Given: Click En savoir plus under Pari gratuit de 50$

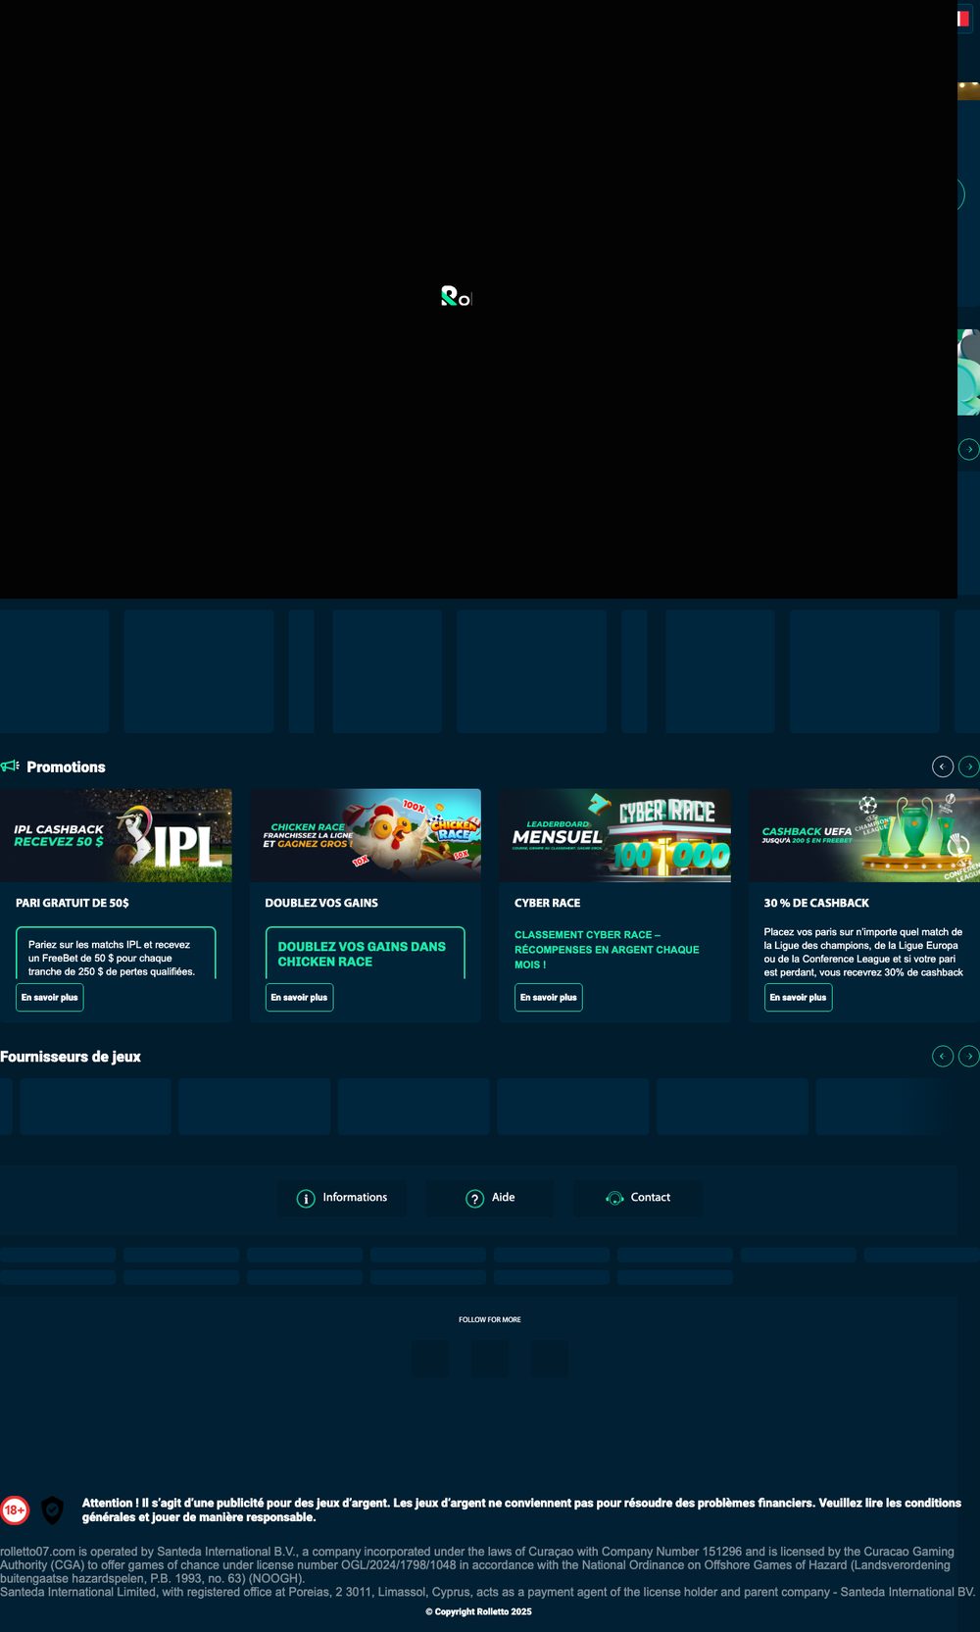Looking at the screenshot, I should point(50,997).
